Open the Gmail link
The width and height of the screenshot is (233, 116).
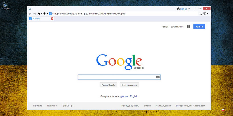[165, 27]
